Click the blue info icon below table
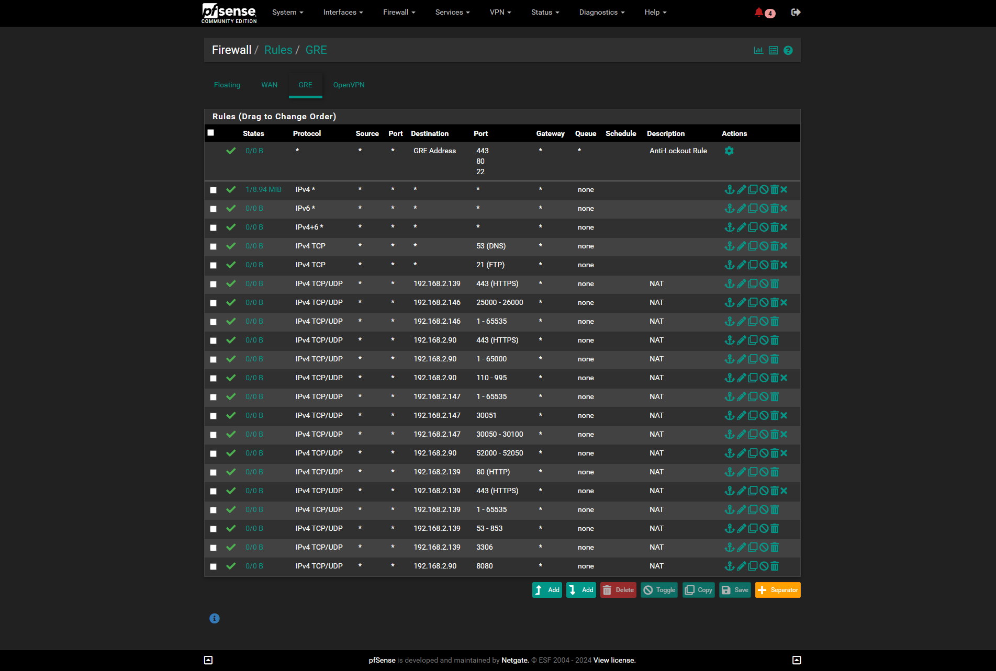996x671 pixels. 215,618
